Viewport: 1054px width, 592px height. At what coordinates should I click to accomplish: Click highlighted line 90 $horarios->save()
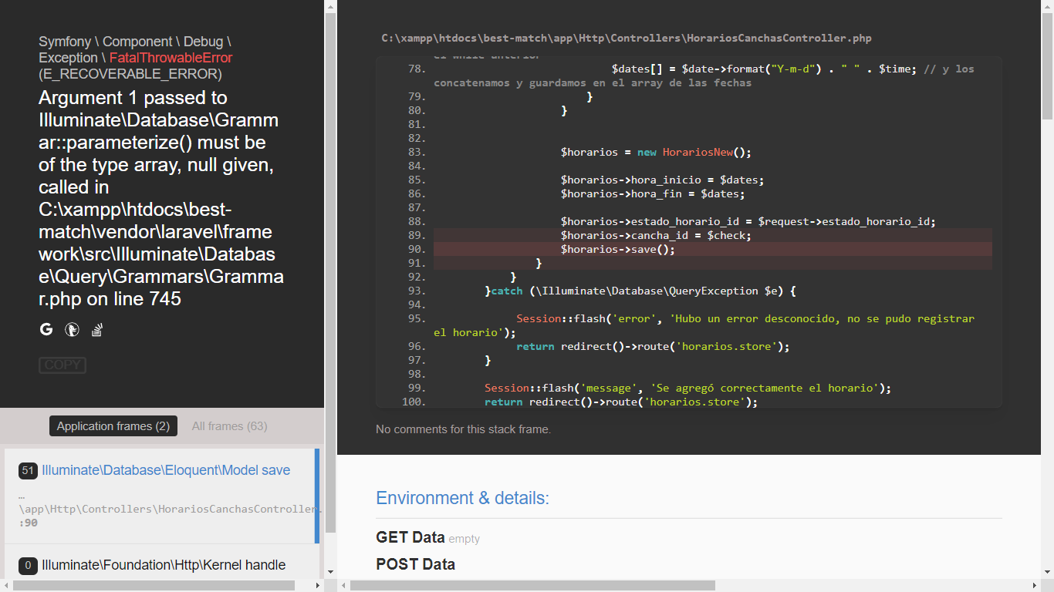(713, 249)
